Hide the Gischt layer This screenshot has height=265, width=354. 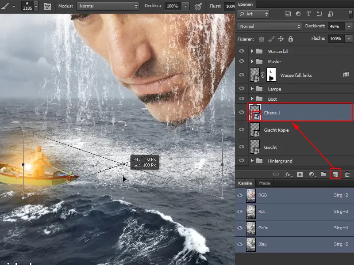coord(242,147)
